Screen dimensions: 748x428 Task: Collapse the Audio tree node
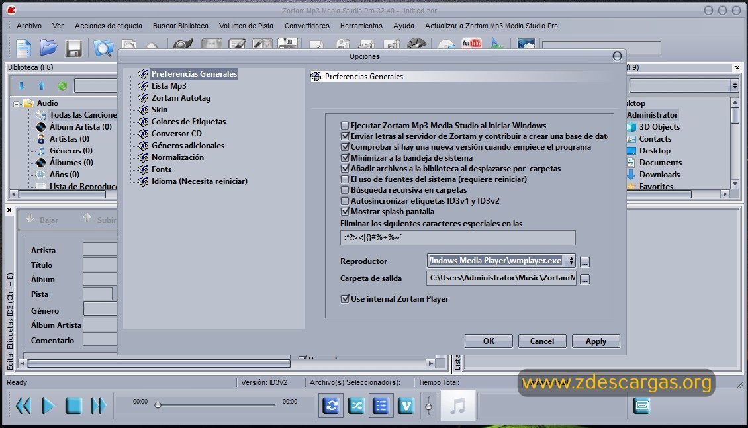(17, 103)
